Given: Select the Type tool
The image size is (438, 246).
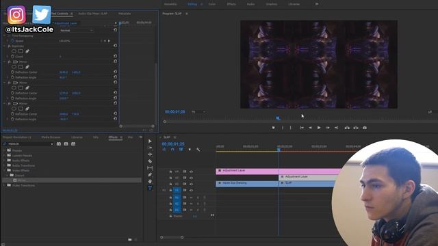Looking at the screenshot, I should (x=150, y=188).
